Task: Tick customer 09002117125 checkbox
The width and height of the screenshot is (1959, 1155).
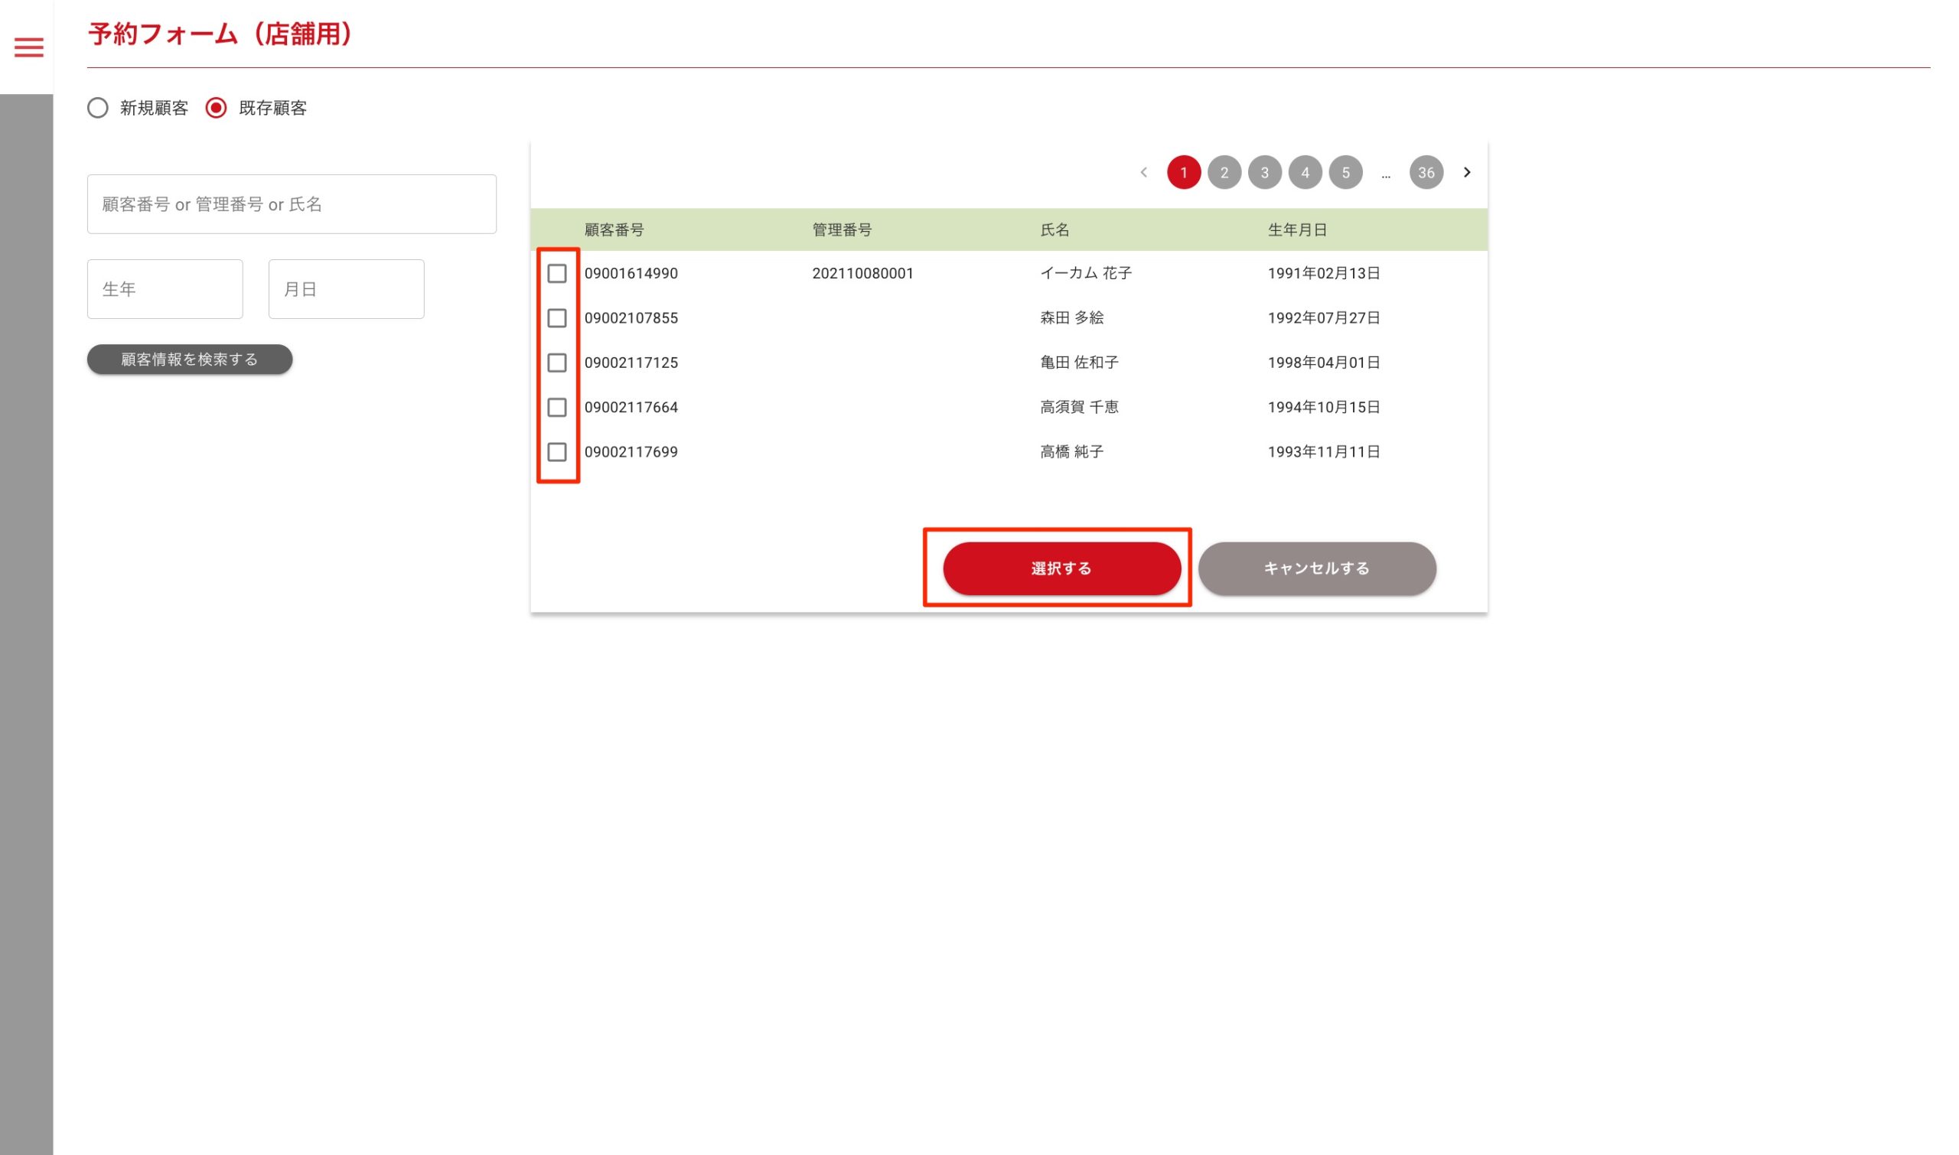Action: 557,363
